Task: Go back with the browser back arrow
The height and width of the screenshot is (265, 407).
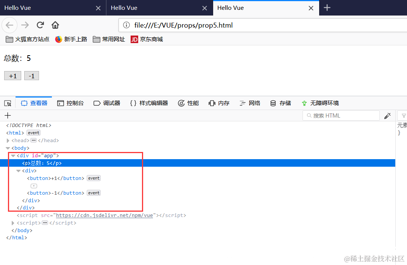Action: click(9, 25)
